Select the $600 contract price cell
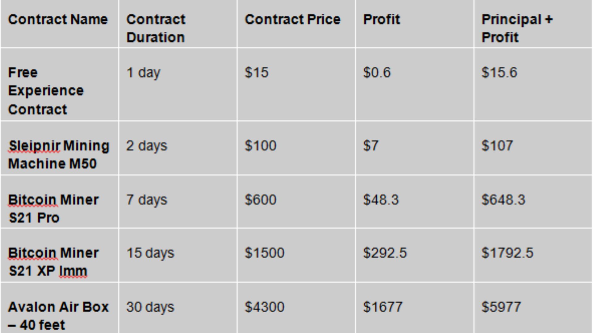 [260, 200]
